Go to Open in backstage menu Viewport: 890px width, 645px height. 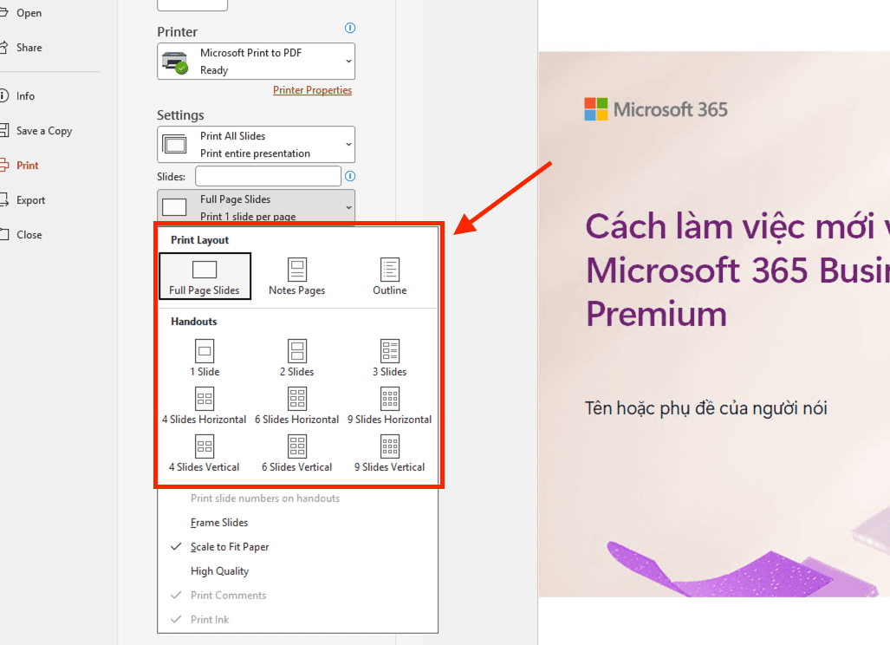pos(22,12)
